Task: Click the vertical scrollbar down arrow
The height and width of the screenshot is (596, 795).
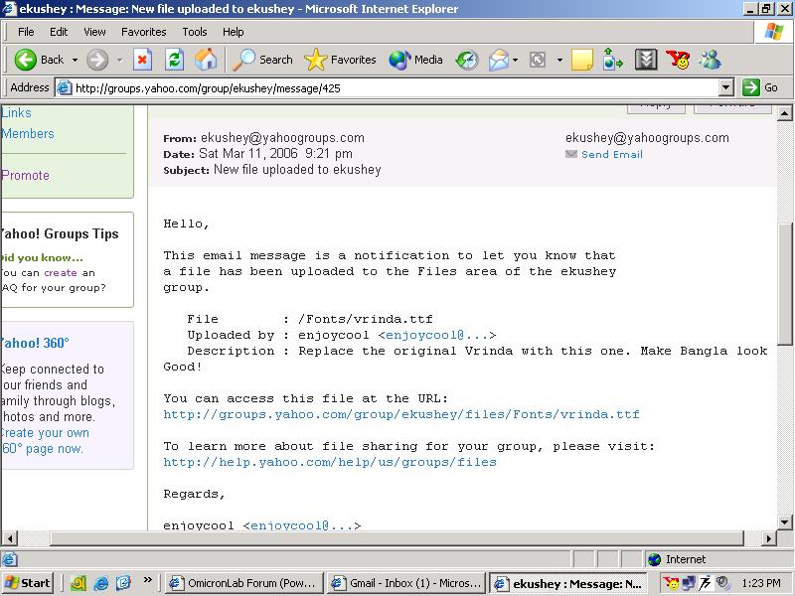Action: 784,522
